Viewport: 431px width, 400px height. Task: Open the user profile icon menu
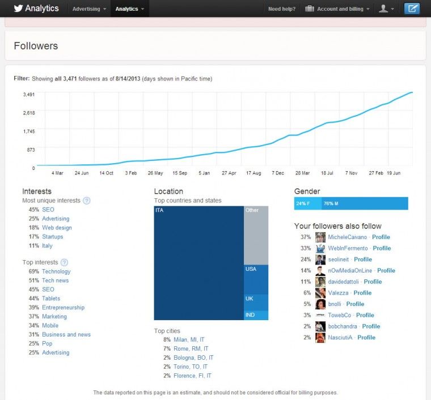click(386, 9)
